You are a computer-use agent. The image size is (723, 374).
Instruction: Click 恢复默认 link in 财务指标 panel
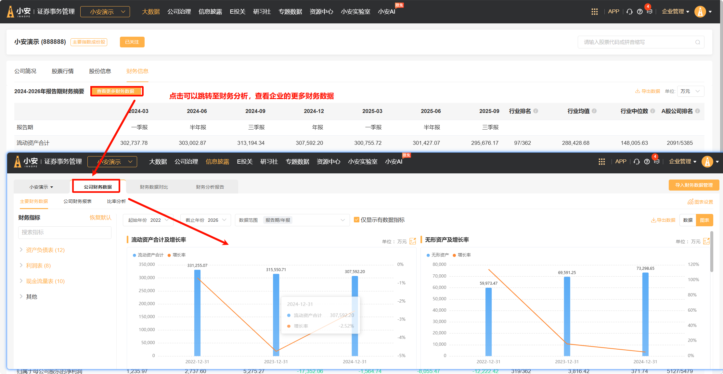click(x=100, y=218)
